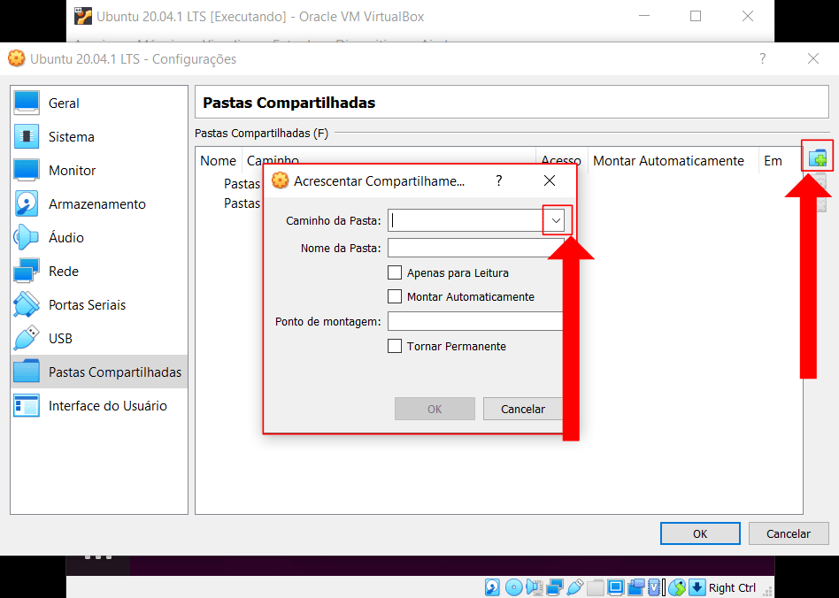Enable the Apenas para Leitura checkbox
The width and height of the screenshot is (839, 598).
tap(395, 272)
